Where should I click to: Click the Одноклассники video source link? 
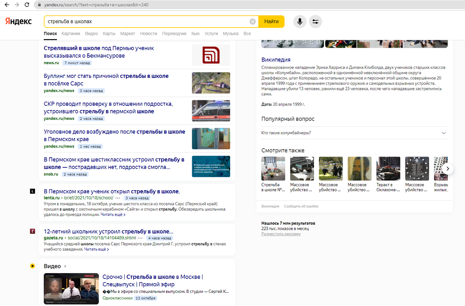tap(117, 298)
